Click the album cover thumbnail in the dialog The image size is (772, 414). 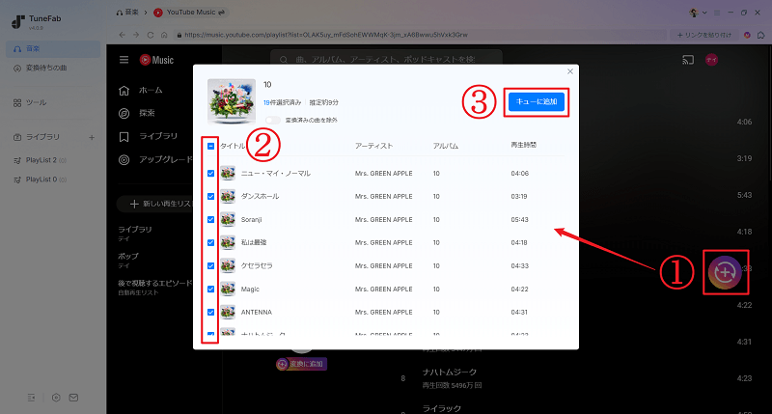click(232, 101)
